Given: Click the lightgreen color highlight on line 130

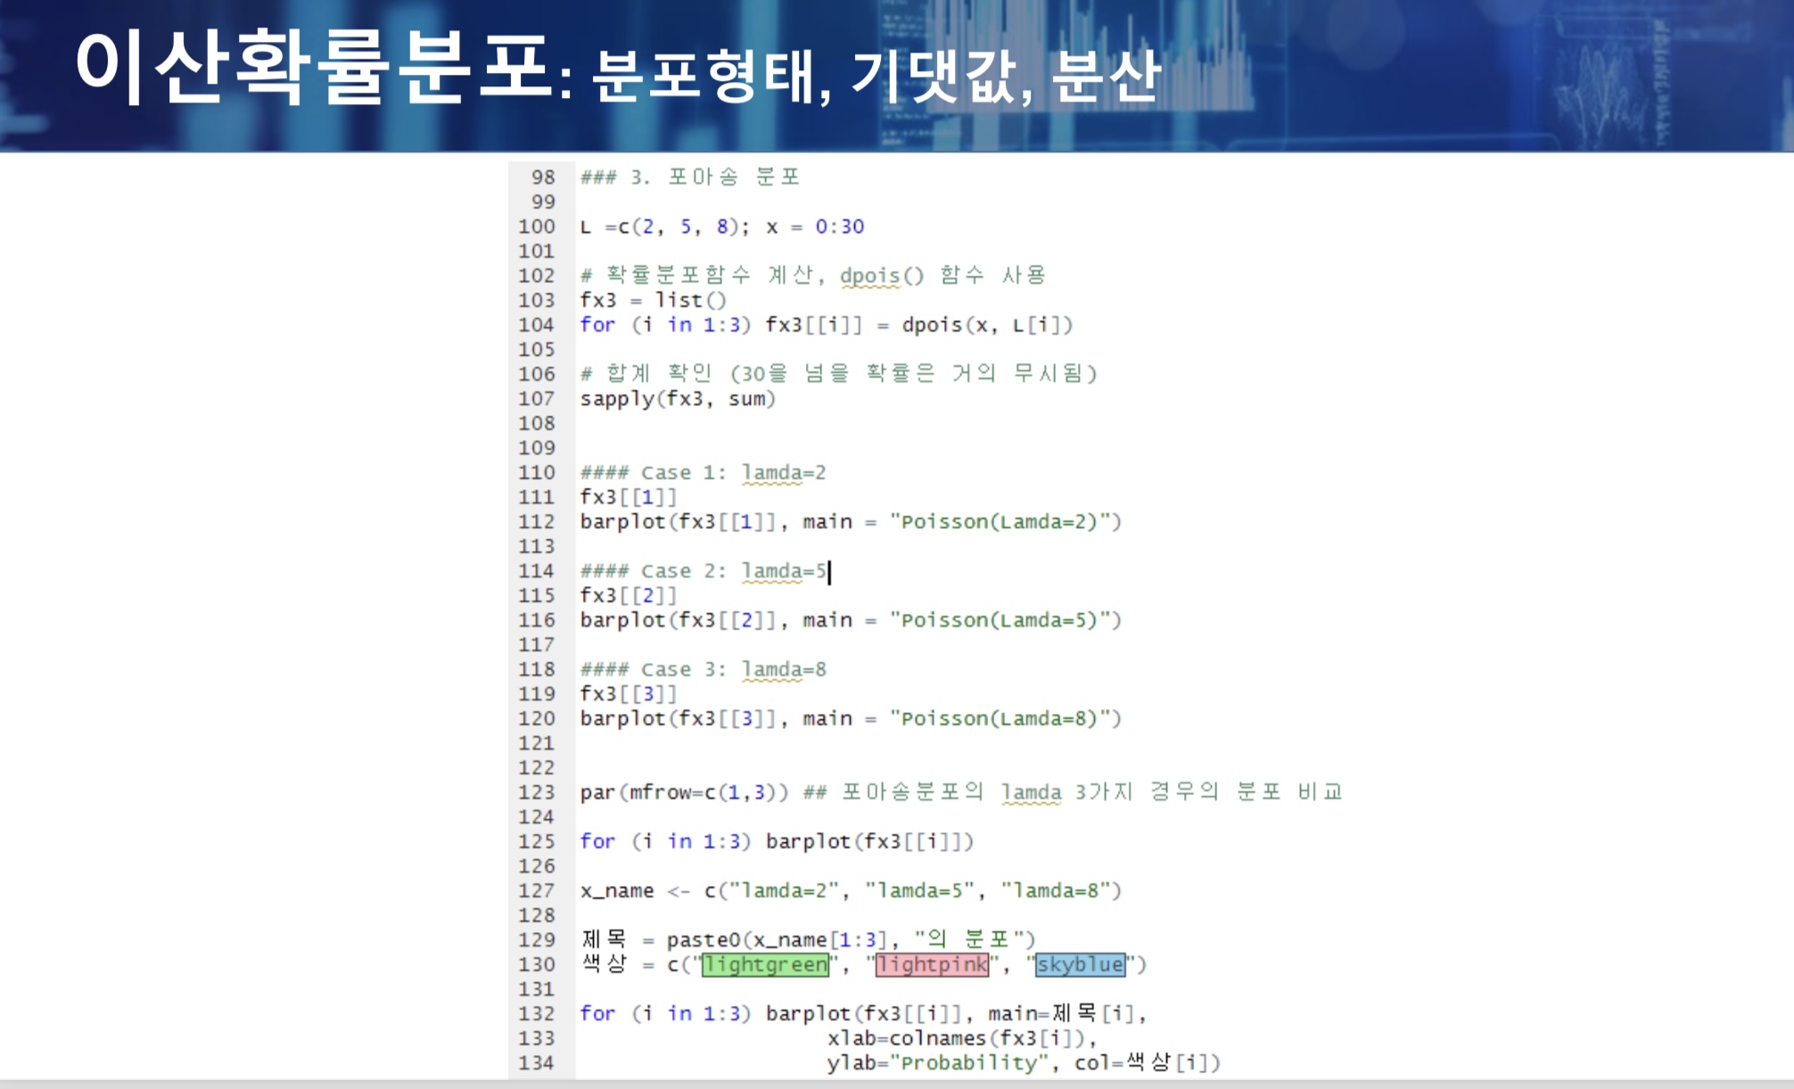Looking at the screenshot, I should click(x=765, y=964).
